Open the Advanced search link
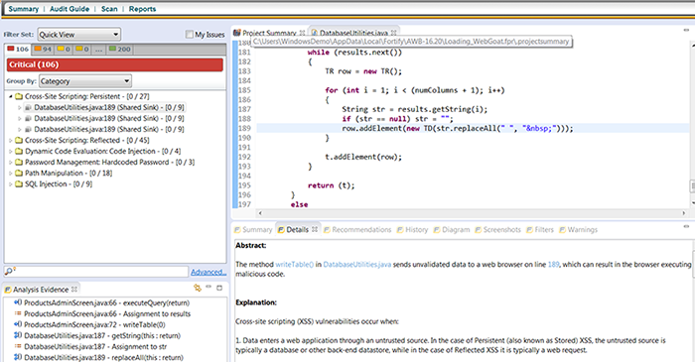This screenshot has width=695, height=362. pyautogui.click(x=208, y=272)
